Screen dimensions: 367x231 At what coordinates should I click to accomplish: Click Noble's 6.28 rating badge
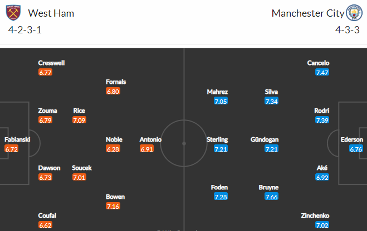click(113, 149)
